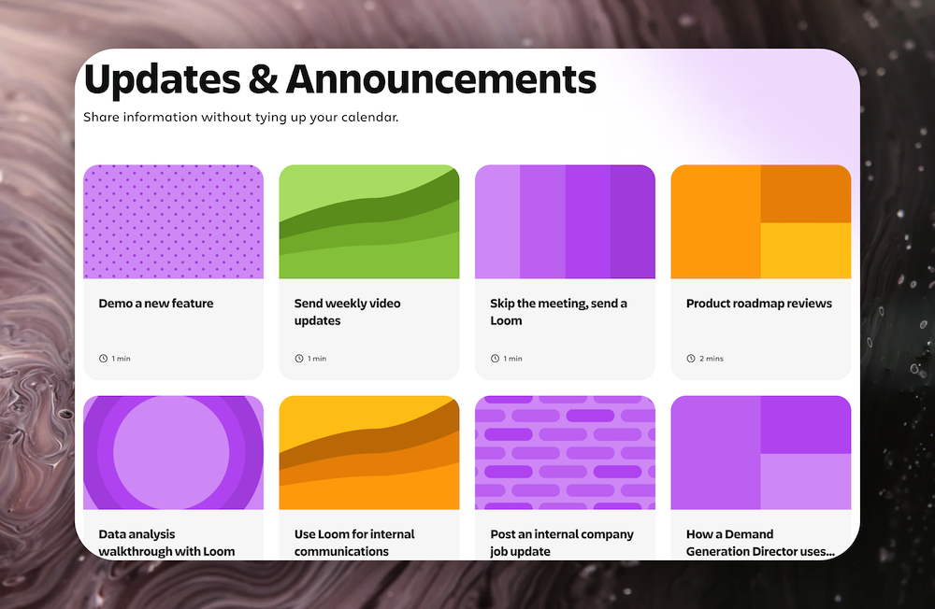
Task: Click "Data analysis walkthrough with Loom" title
Action: (166, 543)
